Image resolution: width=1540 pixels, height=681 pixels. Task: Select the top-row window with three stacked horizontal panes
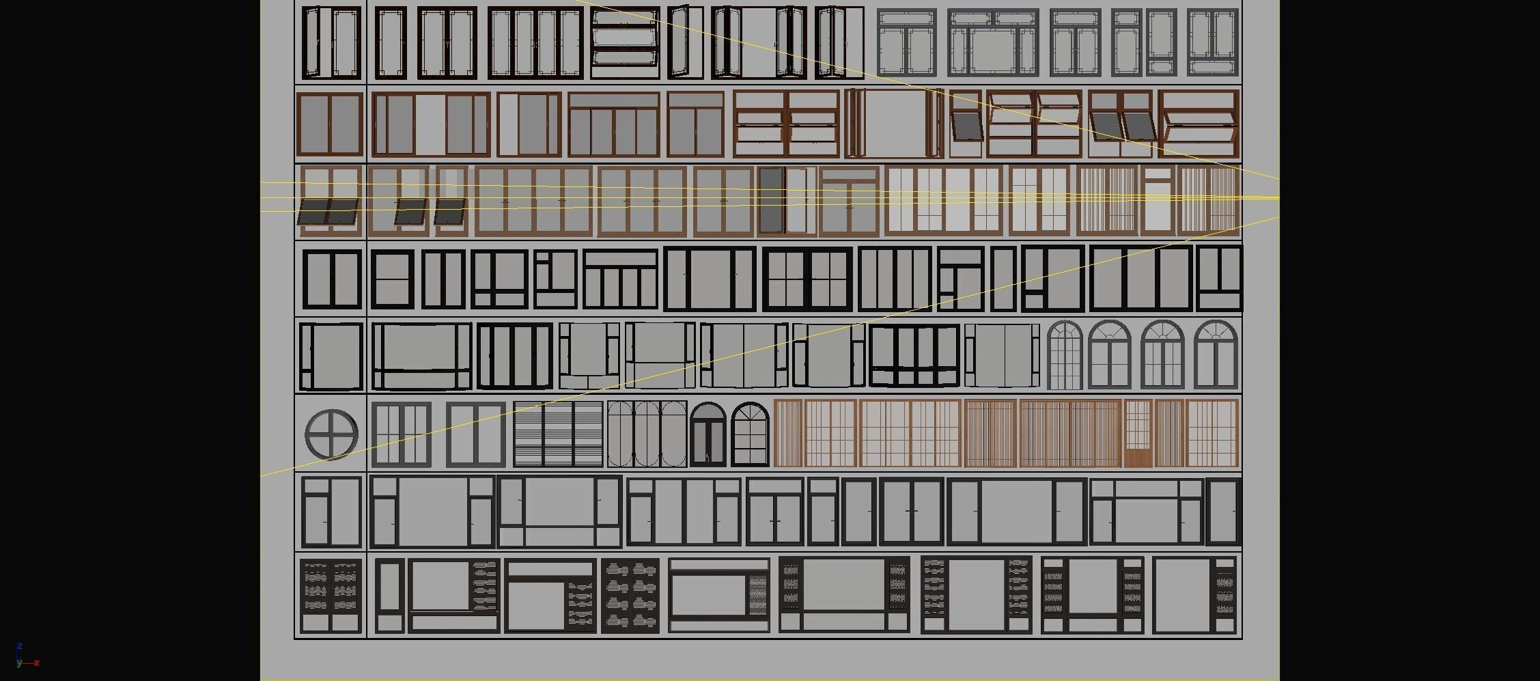click(x=625, y=42)
